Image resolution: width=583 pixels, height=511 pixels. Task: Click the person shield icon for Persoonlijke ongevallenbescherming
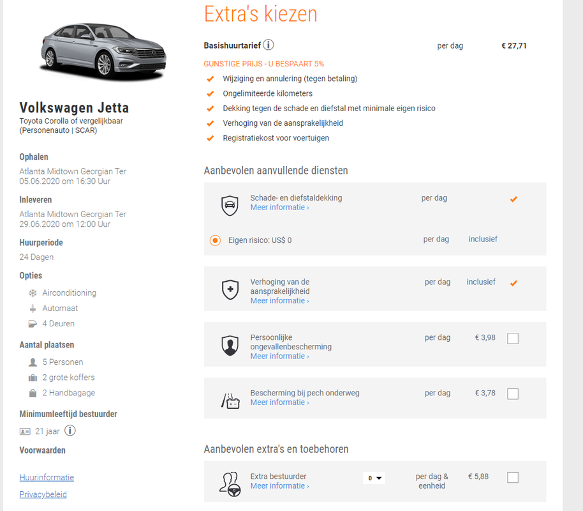(230, 346)
